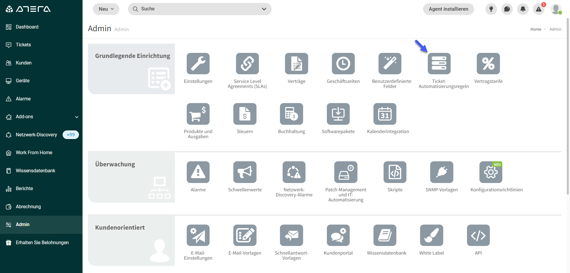Go to Dashboard in sidebar

41,27
